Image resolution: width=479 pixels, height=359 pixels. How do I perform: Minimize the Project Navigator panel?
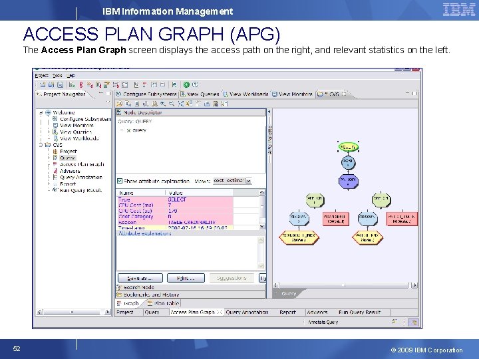click(x=101, y=93)
